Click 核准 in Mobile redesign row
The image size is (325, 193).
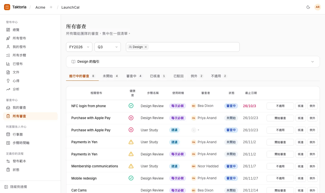(x=301, y=178)
